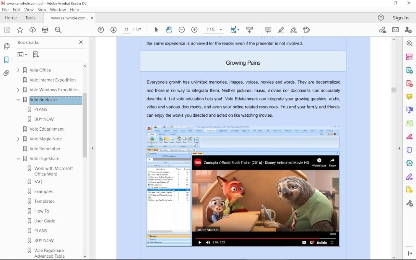Image resolution: width=416 pixels, height=260 pixels.
Task: Open the Edit menu
Action: (x=16, y=10)
